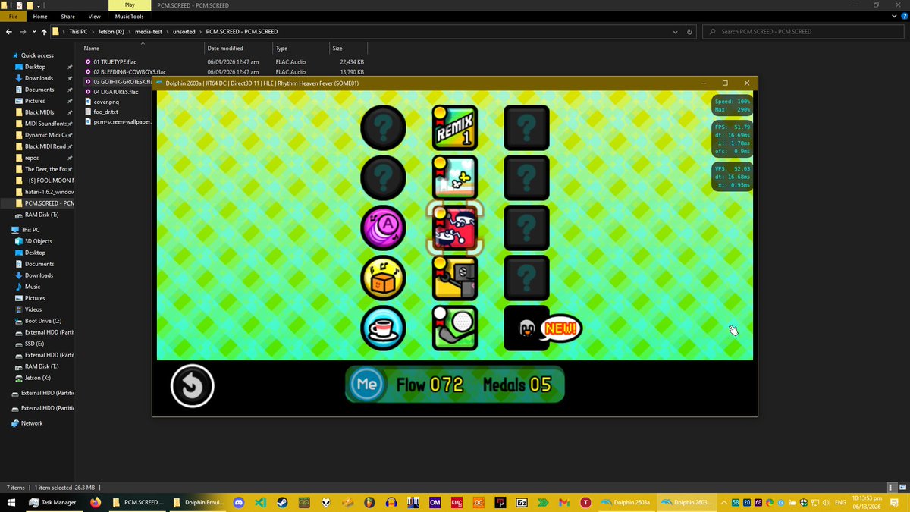Open Boot Drive (C:) in sidebar
The height and width of the screenshot is (512, 910).
[42, 321]
